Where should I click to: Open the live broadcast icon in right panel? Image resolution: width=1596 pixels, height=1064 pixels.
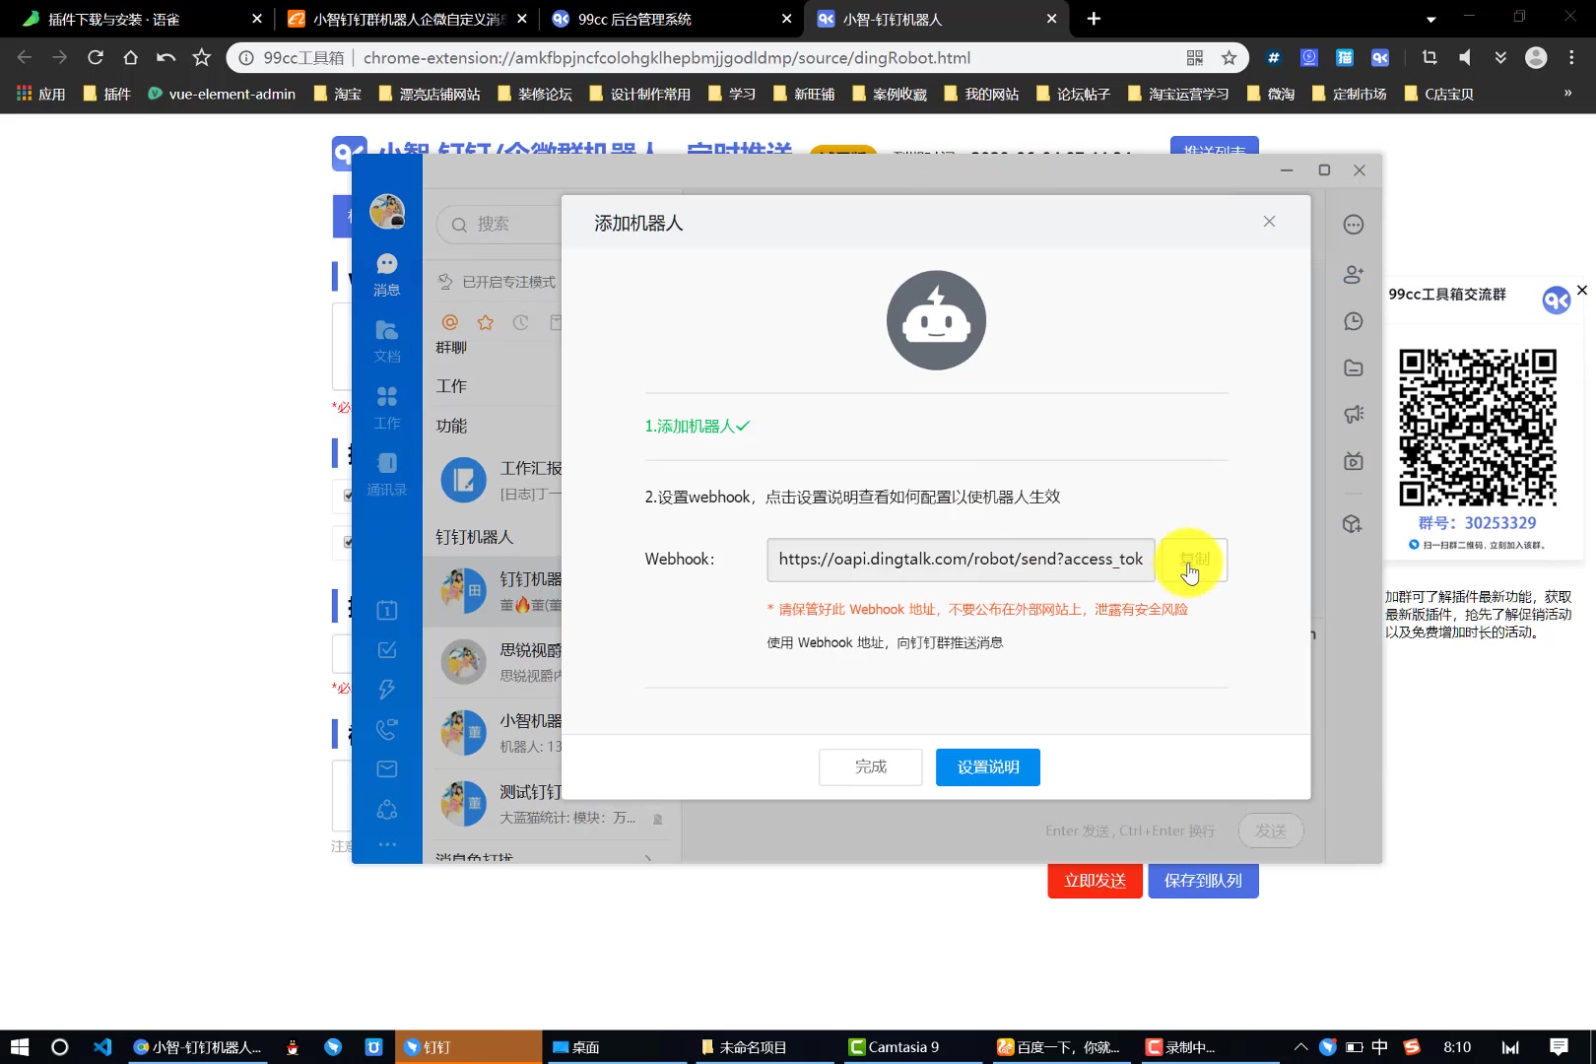pos(1354,460)
